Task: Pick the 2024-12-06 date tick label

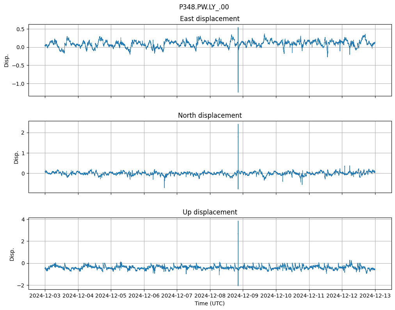Action: pyautogui.click(x=144, y=296)
